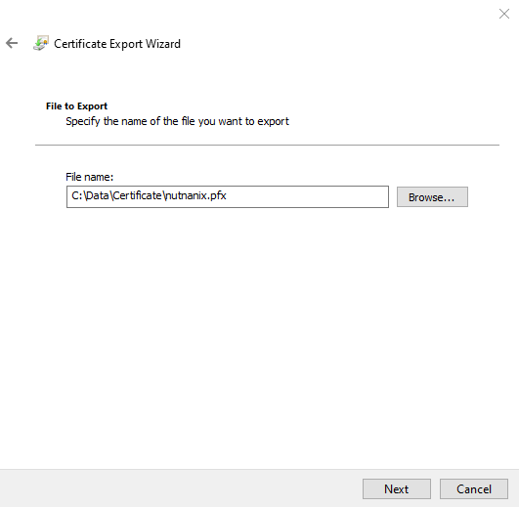The height and width of the screenshot is (507, 519).
Task: Focus the File name input field
Action: (228, 196)
